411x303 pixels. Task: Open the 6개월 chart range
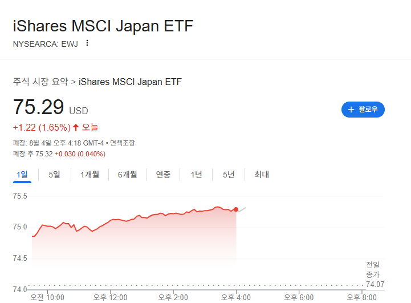[127, 175]
